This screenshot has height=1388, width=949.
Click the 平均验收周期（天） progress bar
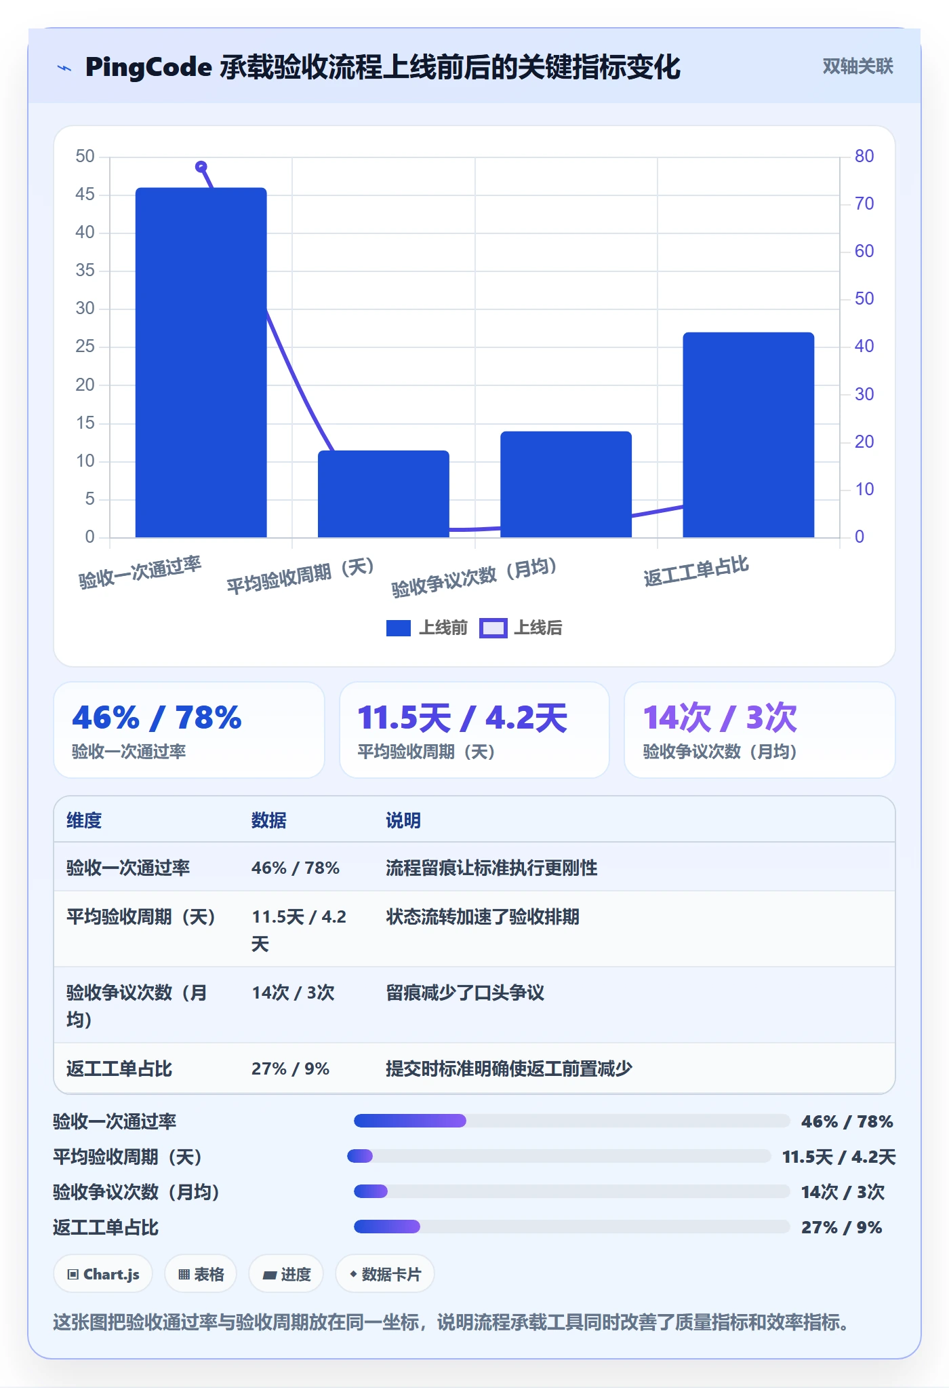pyautogui.click(x=559, y=1156)
